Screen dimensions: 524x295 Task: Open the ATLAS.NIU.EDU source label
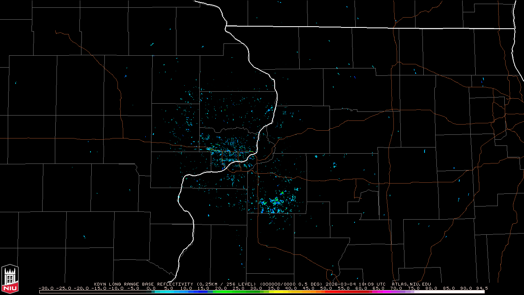(411, 284)
